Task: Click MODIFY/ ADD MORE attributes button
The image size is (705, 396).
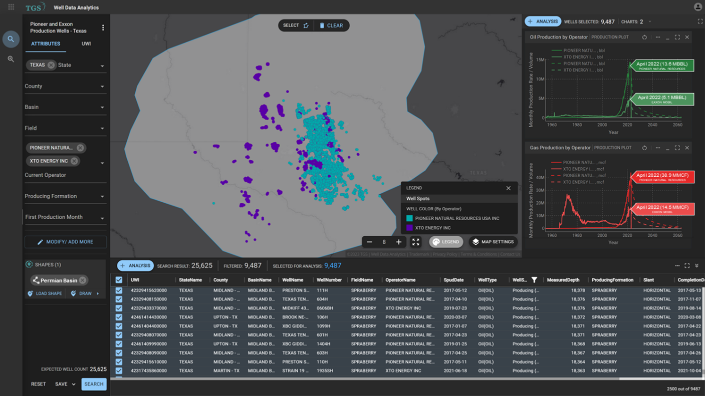Action: (66, 242)
